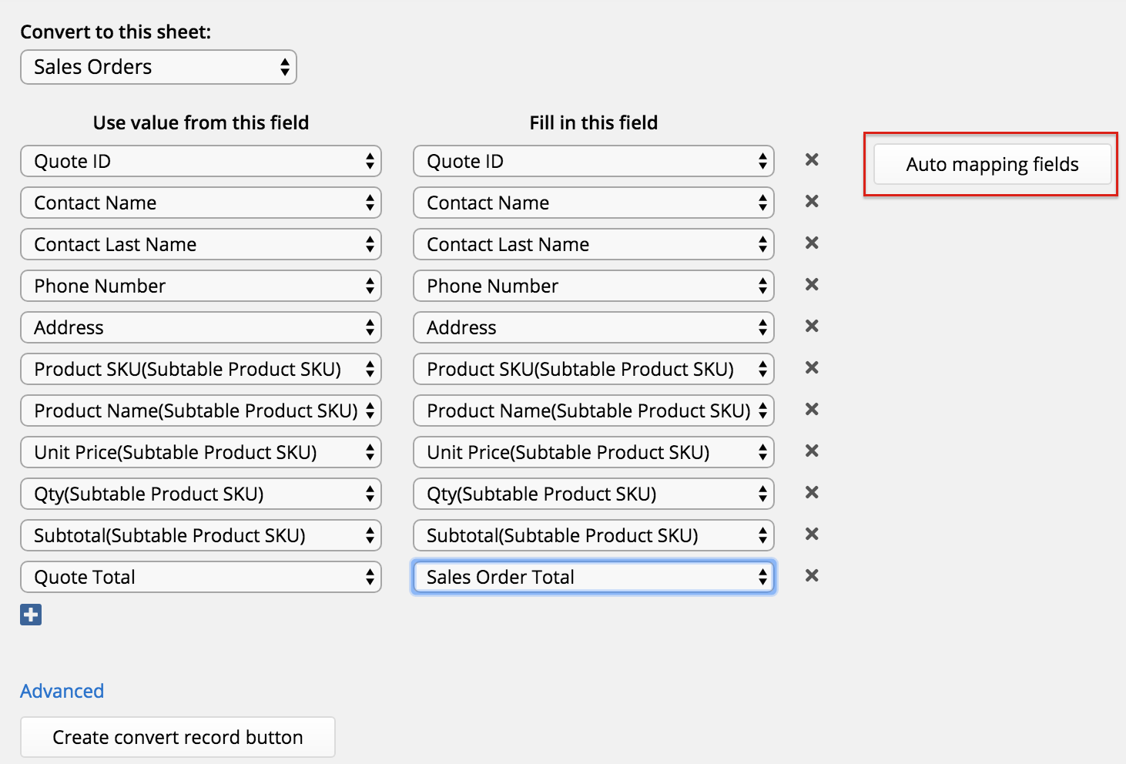The width and height of the screenshot is (1126, 764).
Task: Open the Advanced settings link
Action: (62, 691)
